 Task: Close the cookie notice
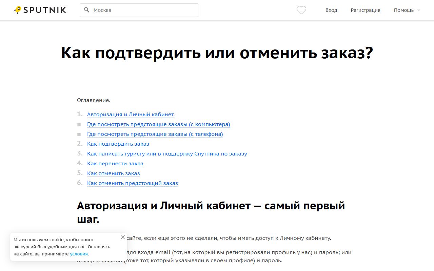(x=123, y=237)
